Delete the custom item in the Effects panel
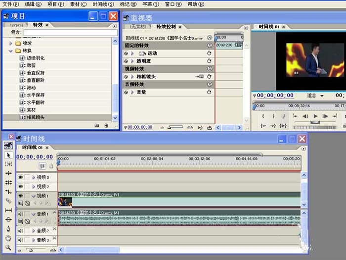The height and width of the screenshot is (260, 346). 106,126
